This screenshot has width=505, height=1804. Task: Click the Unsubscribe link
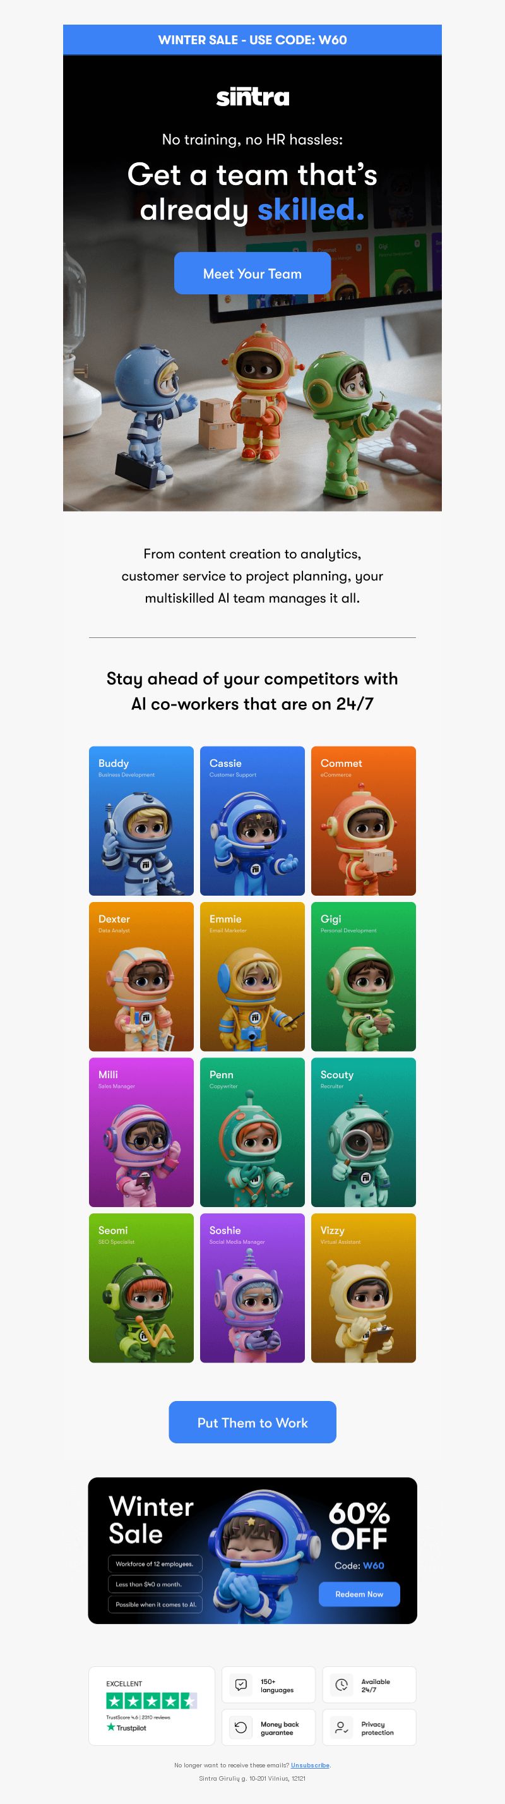(x=310, y=1765)
